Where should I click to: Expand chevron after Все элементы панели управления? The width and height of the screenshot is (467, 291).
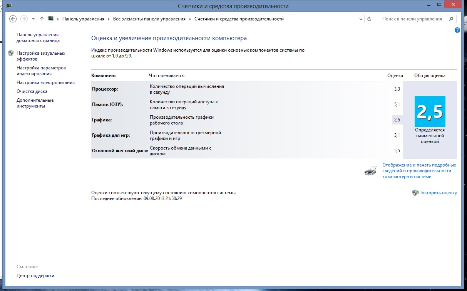(x=190, y=19)
